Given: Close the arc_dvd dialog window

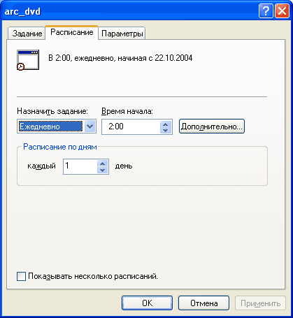Looking at the screenshot, I should point(282,11).
